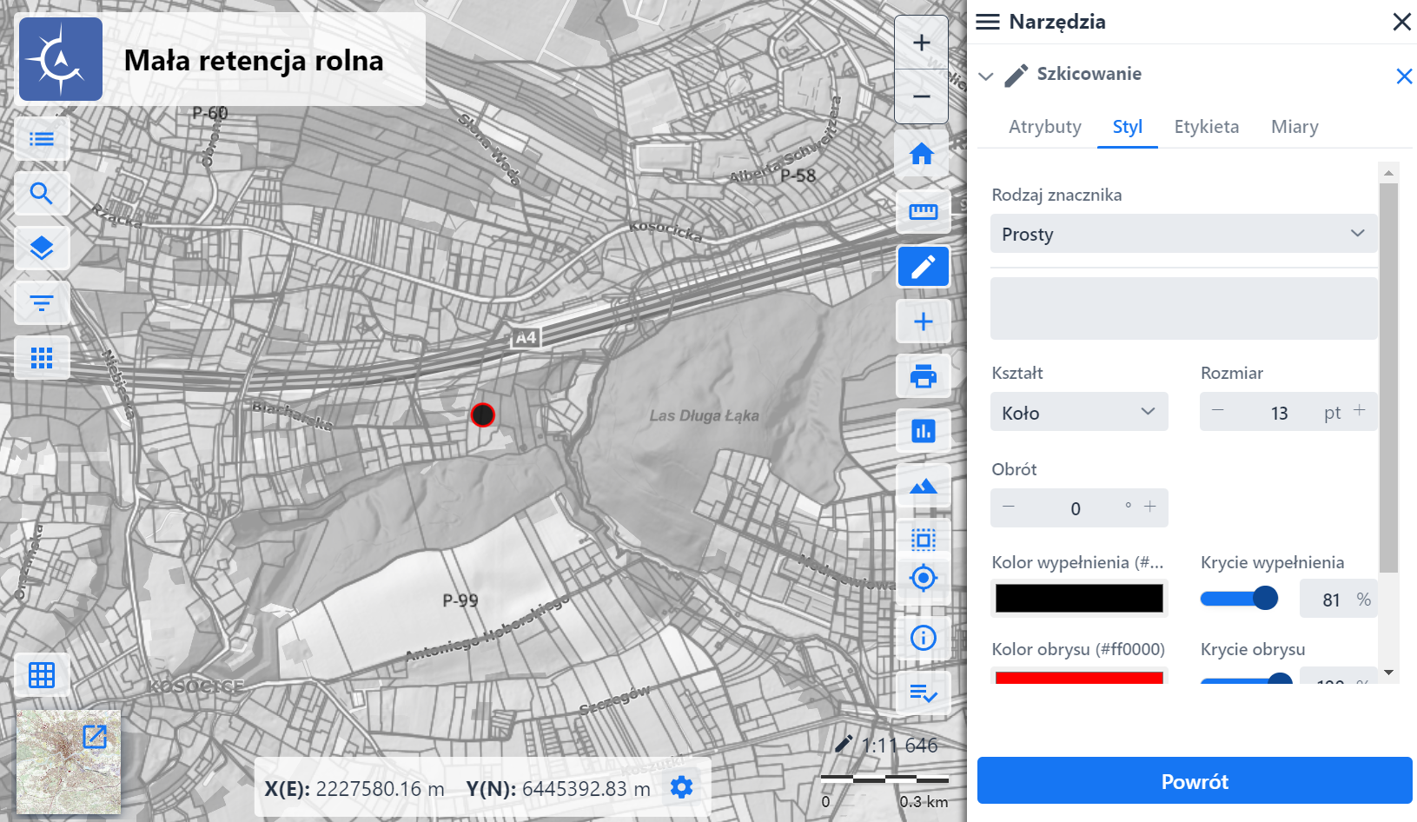Image resolution: width=1417 pixels, height=822 pixels.
Task: Click the home extent button
Action: 922,155
